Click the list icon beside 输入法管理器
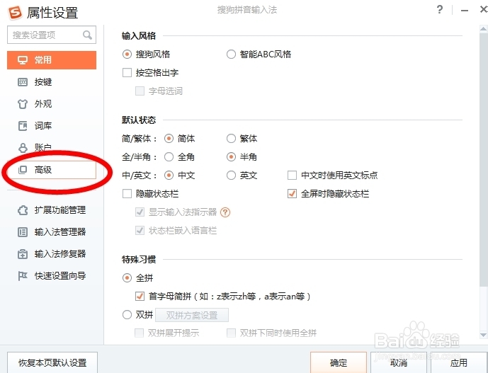Image resolution: width=488 pixels, height=373 pixels. (23, 232)
